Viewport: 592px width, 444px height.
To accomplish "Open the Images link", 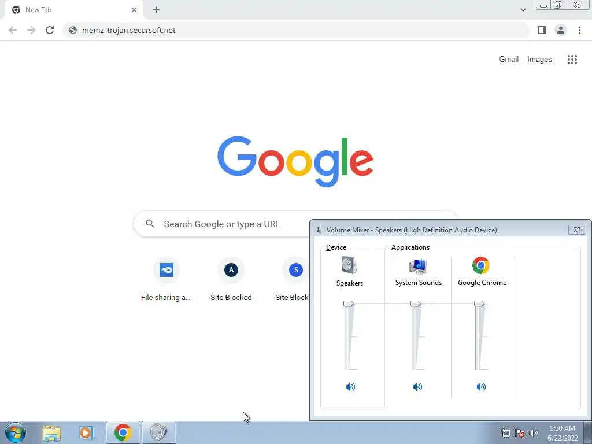I will [x=539, y=60].
